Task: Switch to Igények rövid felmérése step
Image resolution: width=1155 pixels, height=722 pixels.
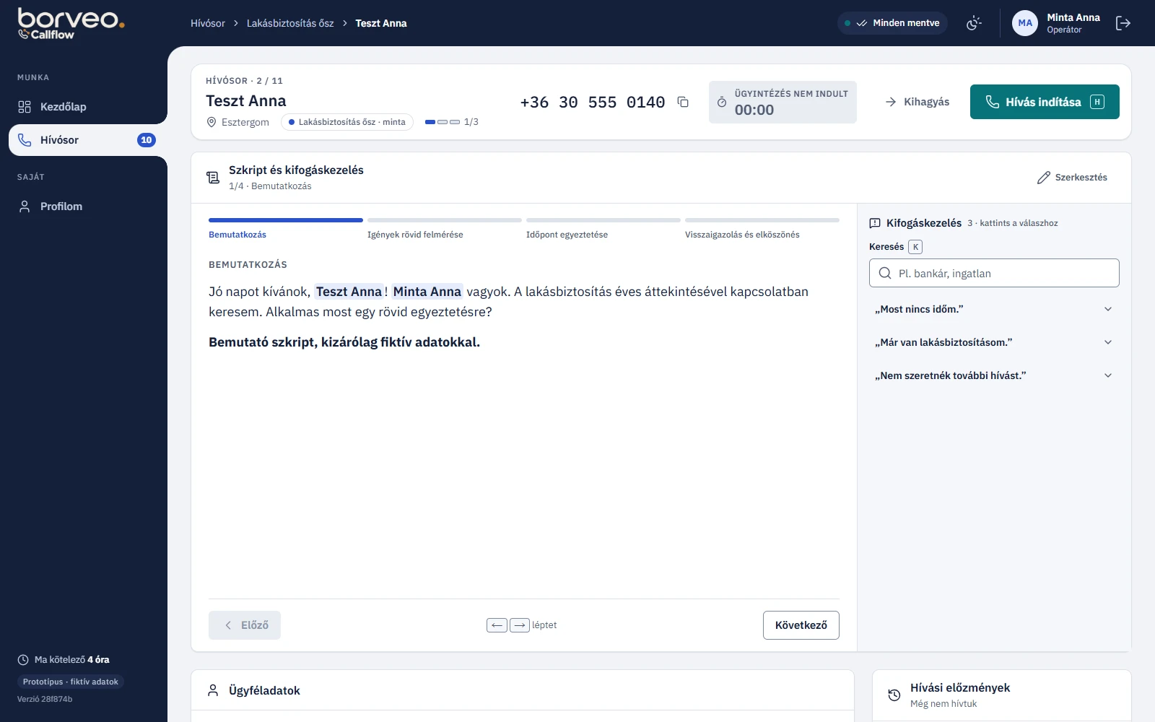Action: [445, 229]
